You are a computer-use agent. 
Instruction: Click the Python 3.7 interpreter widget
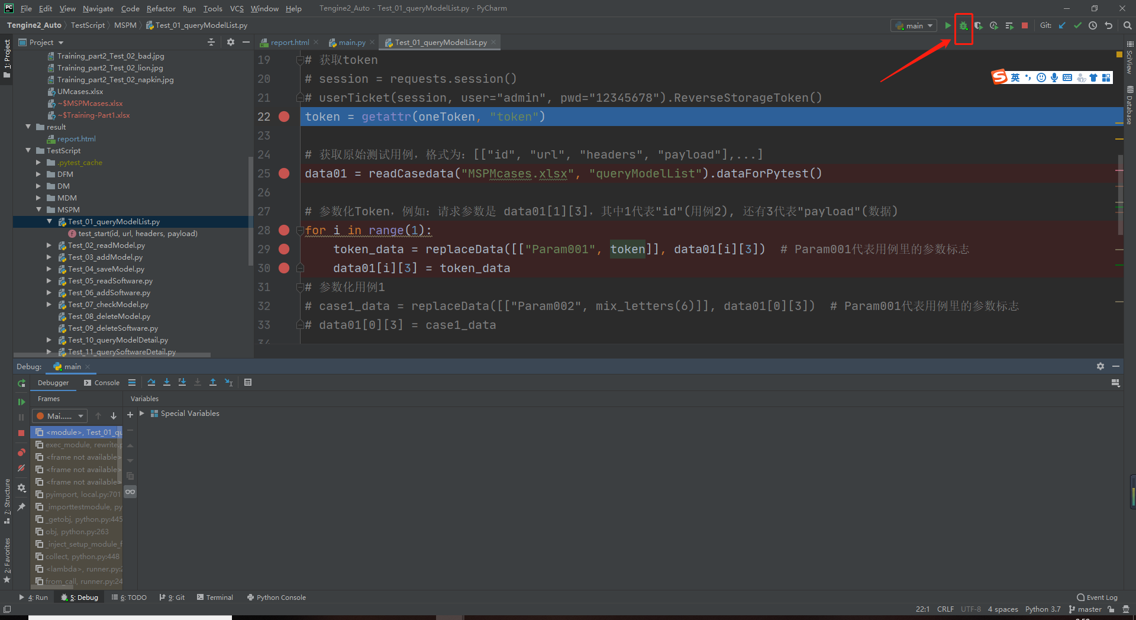tap(1043, 609)
